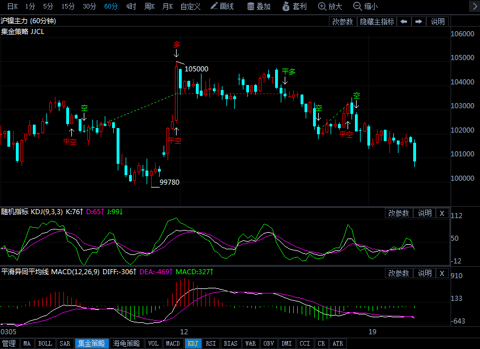Zoom out with 缩小 magnifier

[365, 7]
